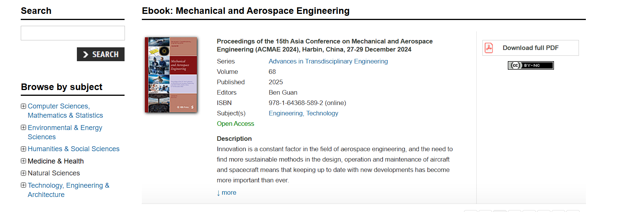
Task: Open the ebook cover thumbnail
Action: pyautogui.click(x=171, y=75)
